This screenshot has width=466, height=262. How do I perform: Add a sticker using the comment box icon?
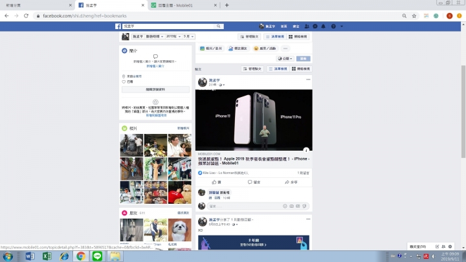click(x=304, y=206)
